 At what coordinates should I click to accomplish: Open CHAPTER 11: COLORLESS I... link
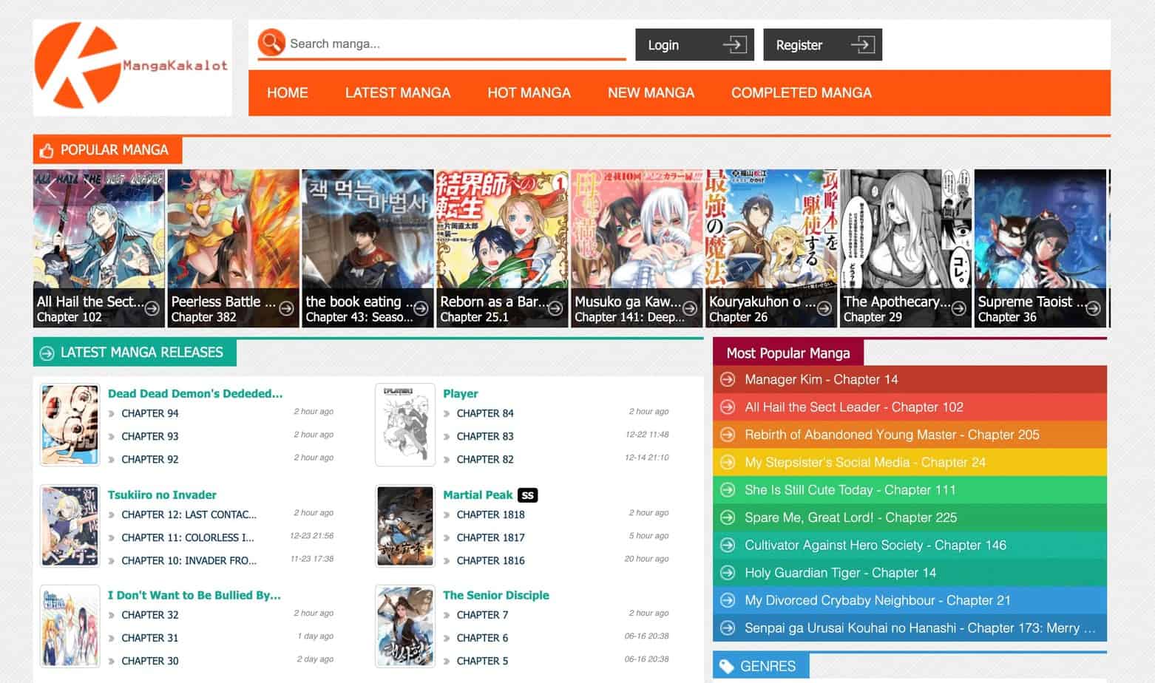[188, 537]
